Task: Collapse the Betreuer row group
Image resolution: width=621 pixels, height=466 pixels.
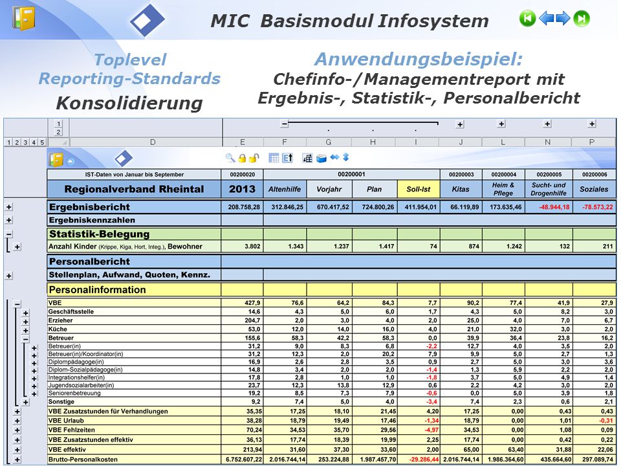Action: (x=25, y=339)
